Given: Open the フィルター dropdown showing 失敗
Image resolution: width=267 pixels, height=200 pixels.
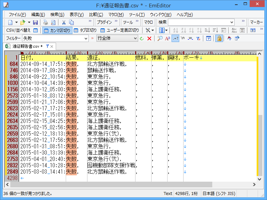Looking at the screenshot, I should coord(53,38).
